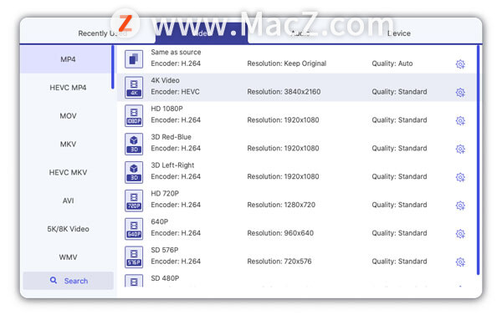Click the Search magnifier icon
502x320 pixels.
(x=54, y=281)
